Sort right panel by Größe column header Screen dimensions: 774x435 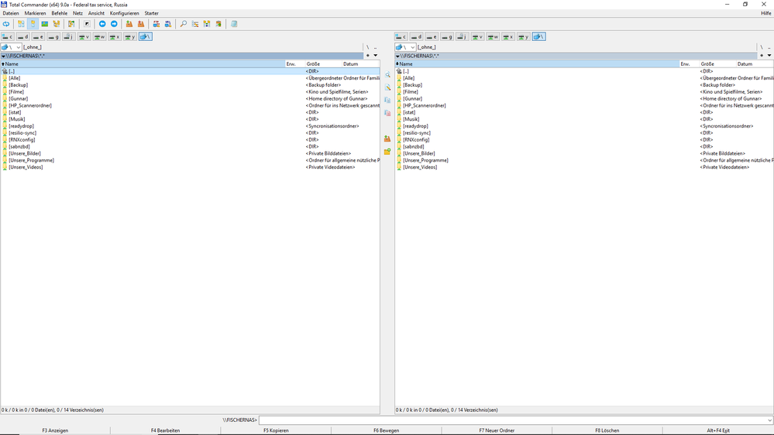click(717, 64)
